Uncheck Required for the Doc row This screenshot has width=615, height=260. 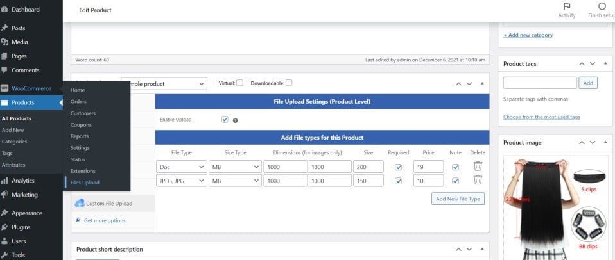399,167
